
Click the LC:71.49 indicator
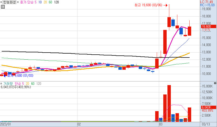[206, 2]
